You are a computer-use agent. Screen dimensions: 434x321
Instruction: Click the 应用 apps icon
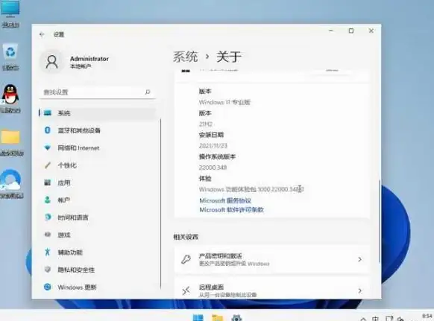pyautogui.click(x=48, y=182)
